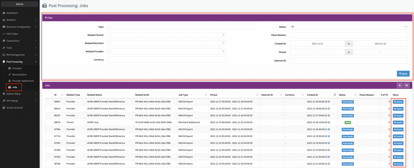Viewport: 414px width, 168px height.
Task: Open the Related Tenant dropdown
Action: tap(166, 35)
